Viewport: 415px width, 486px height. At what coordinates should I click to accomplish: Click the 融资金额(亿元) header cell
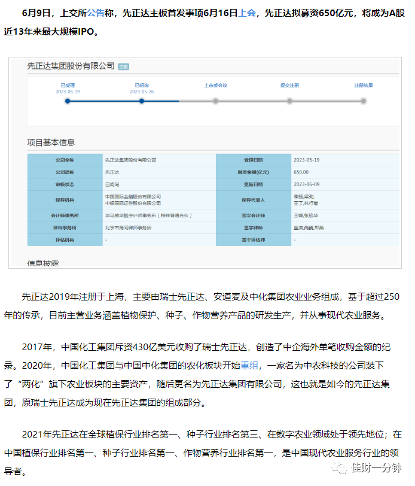(x=254, y=172)
